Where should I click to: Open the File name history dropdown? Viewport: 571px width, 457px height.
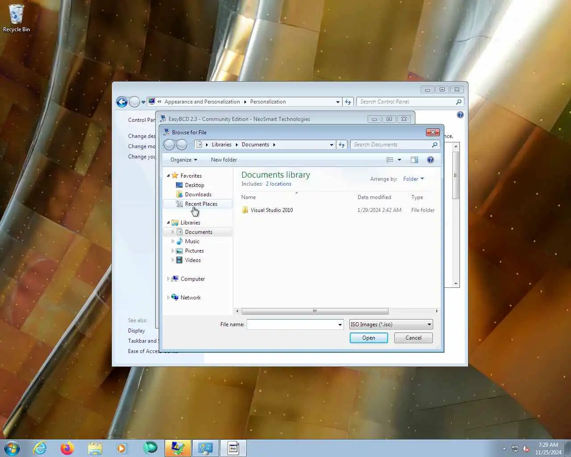point(340,325)
